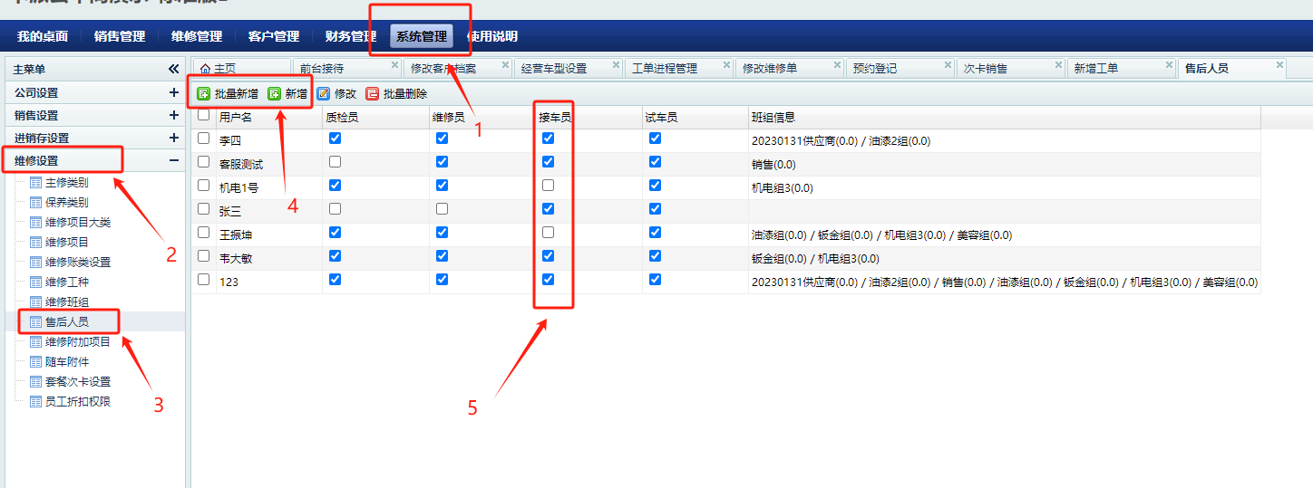Toggle 接车员 checkbox for 机电1号
The width and height of the screenshot is (1313, 488).
[x=548, y=186]
